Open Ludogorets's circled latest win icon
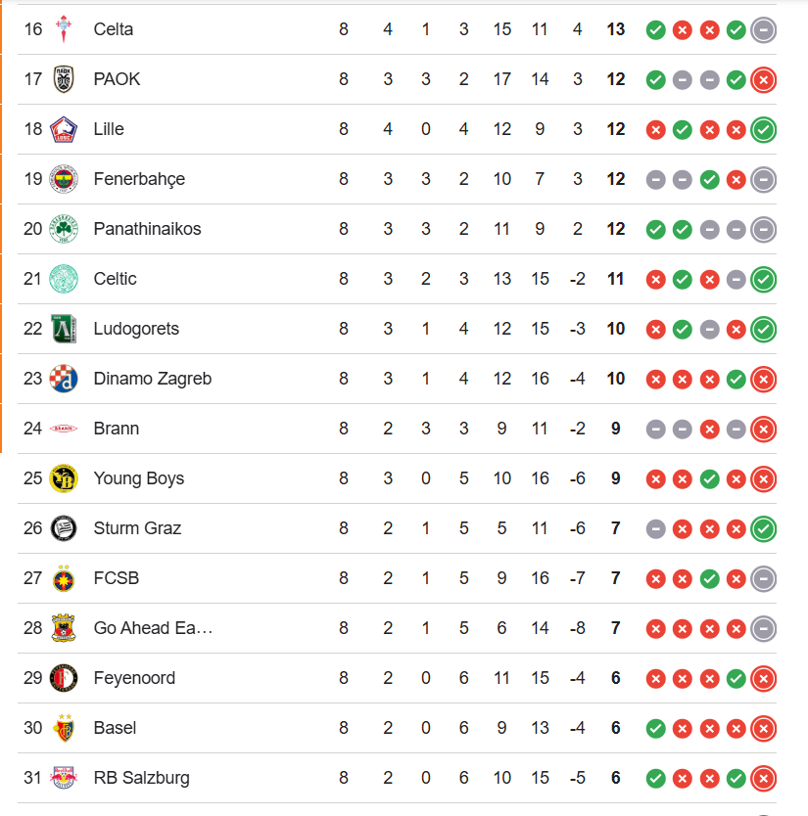The image size is (808, 816). (764, 329)
